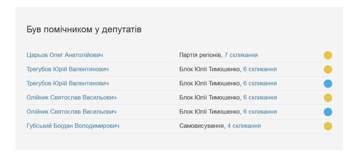
Task: Click the Самовисування party text
Action: [x=202, y=126]
